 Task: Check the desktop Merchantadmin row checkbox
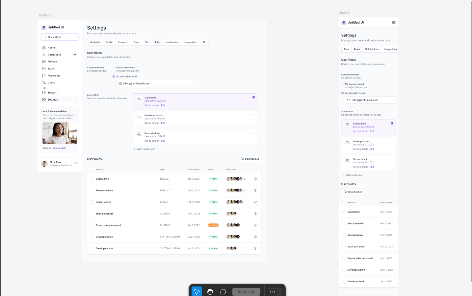(92, 191)
